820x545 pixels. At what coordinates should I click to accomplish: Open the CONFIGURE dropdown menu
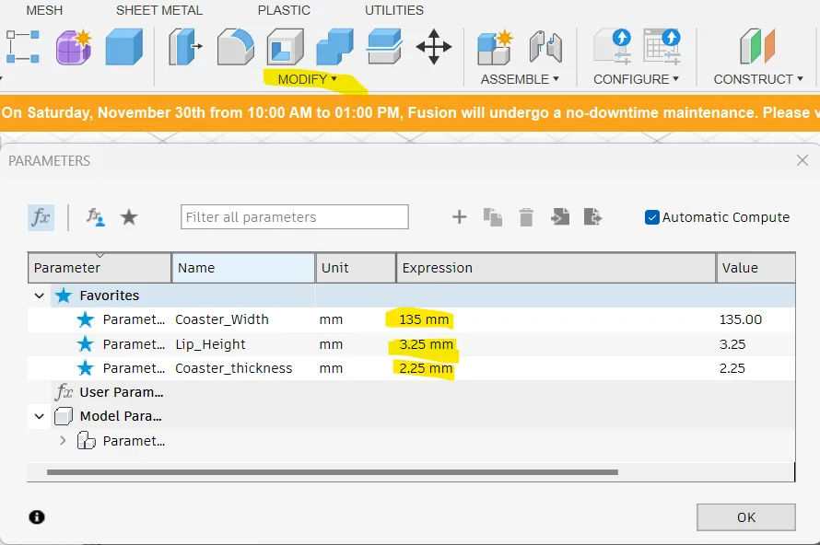pyautogui.click(x=636, y=79)
